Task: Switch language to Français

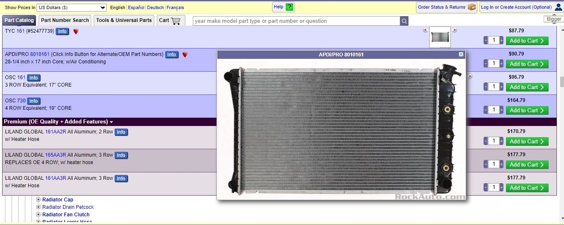Action: click(x=175, y=7)
